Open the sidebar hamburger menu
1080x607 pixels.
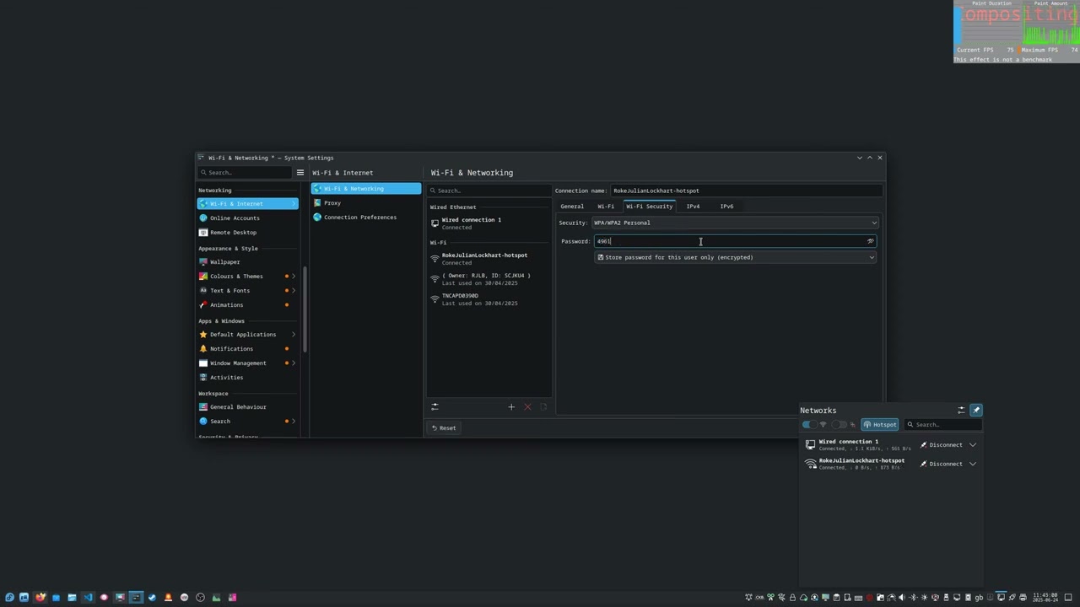(x=300, y=173)
